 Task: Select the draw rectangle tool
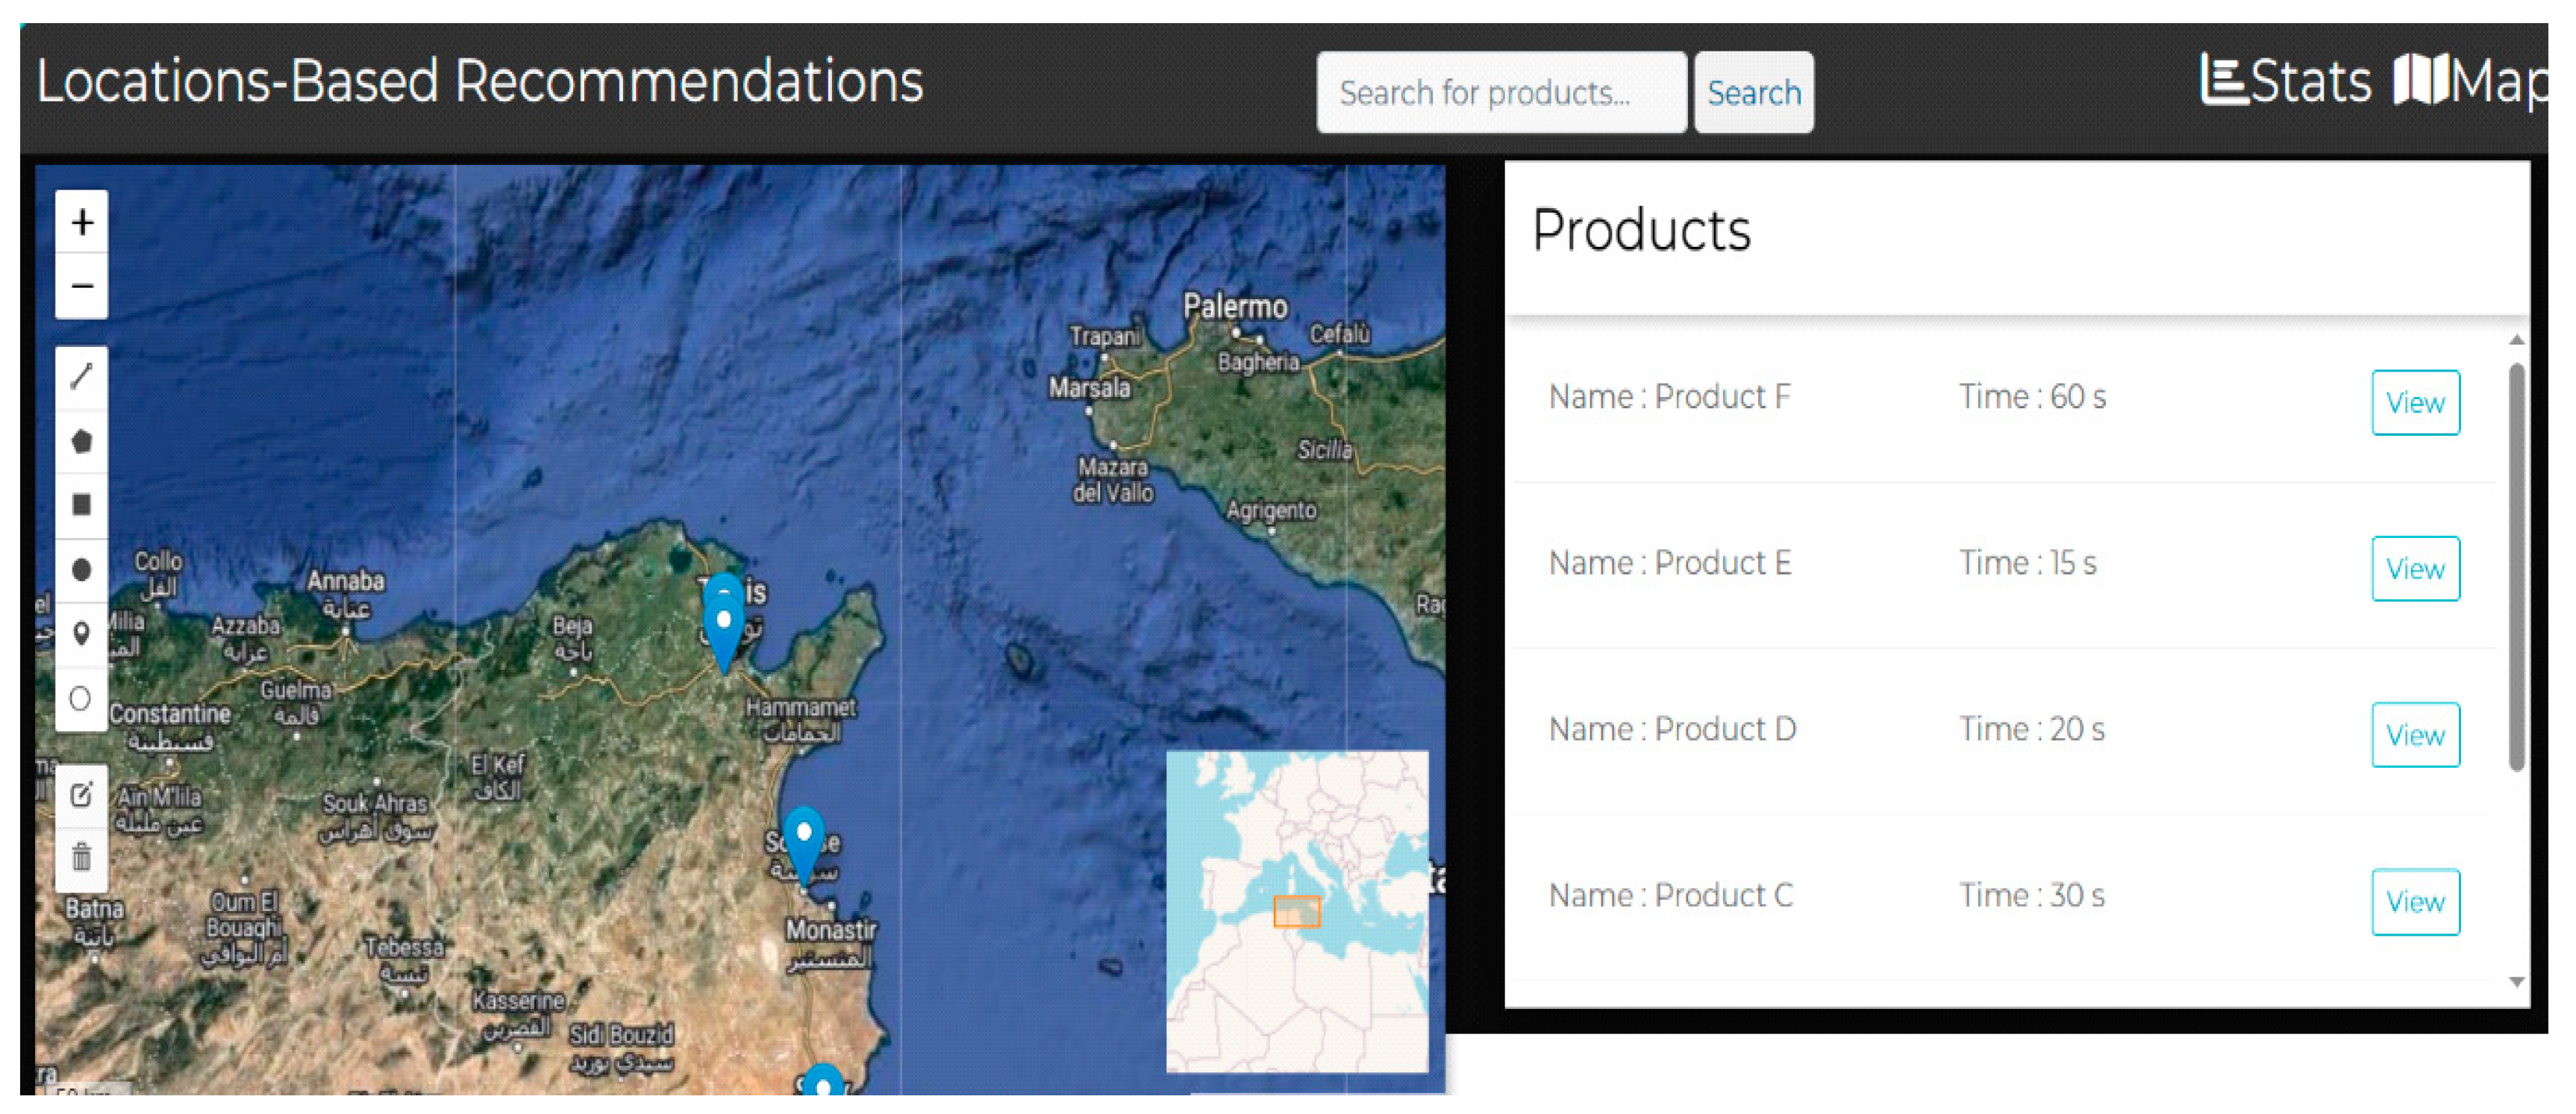coord(82,505)
